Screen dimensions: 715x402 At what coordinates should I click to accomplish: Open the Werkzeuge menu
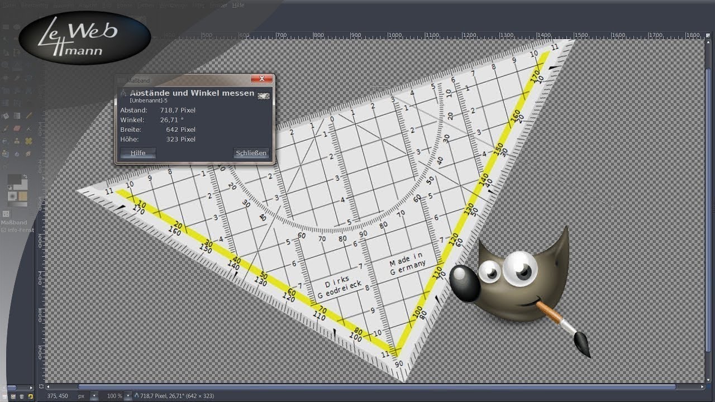[x=173, y=5]
